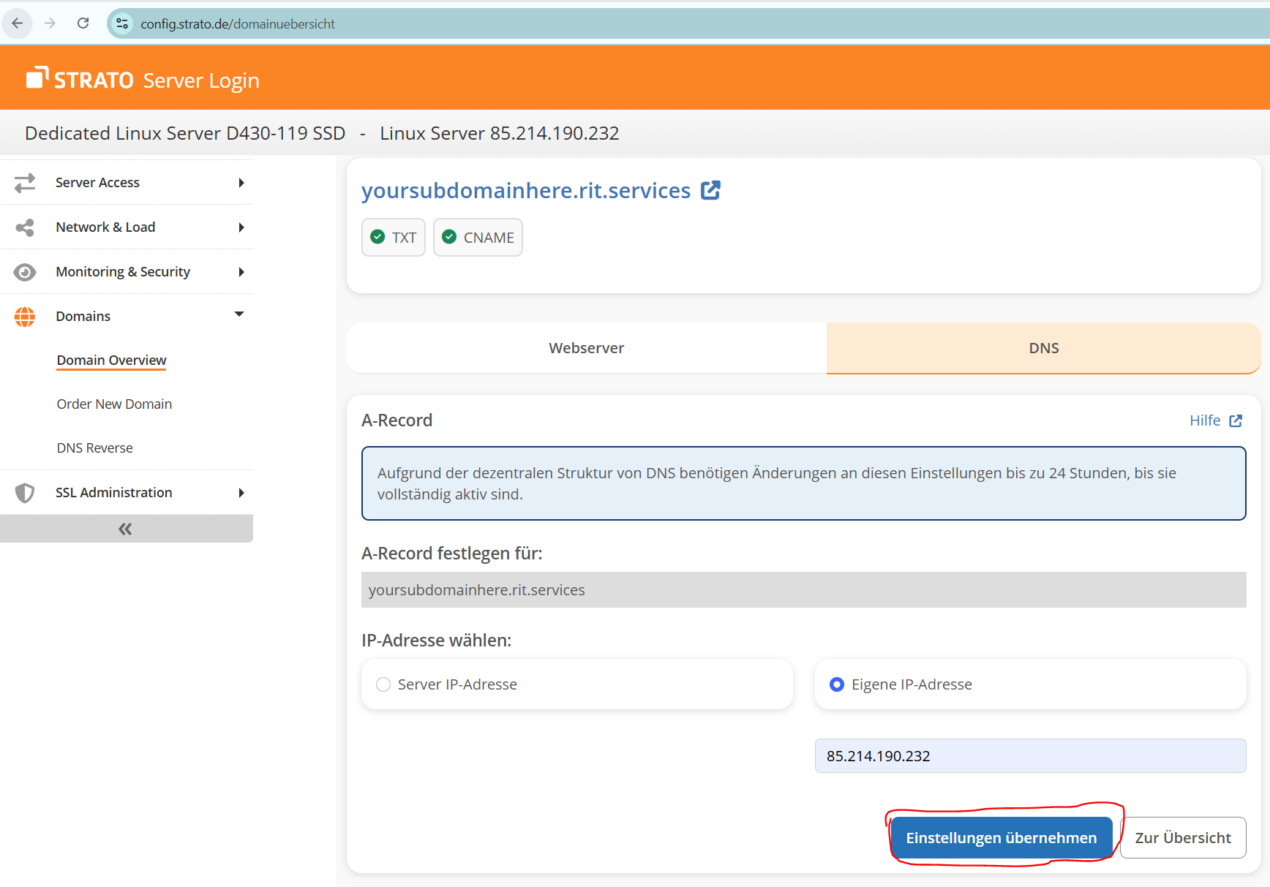The width and height of the screenshot is (1270, 887).
Task: Open domain in new tab via external-link icon
Action: pyautogui.click(x=710, y=190)
